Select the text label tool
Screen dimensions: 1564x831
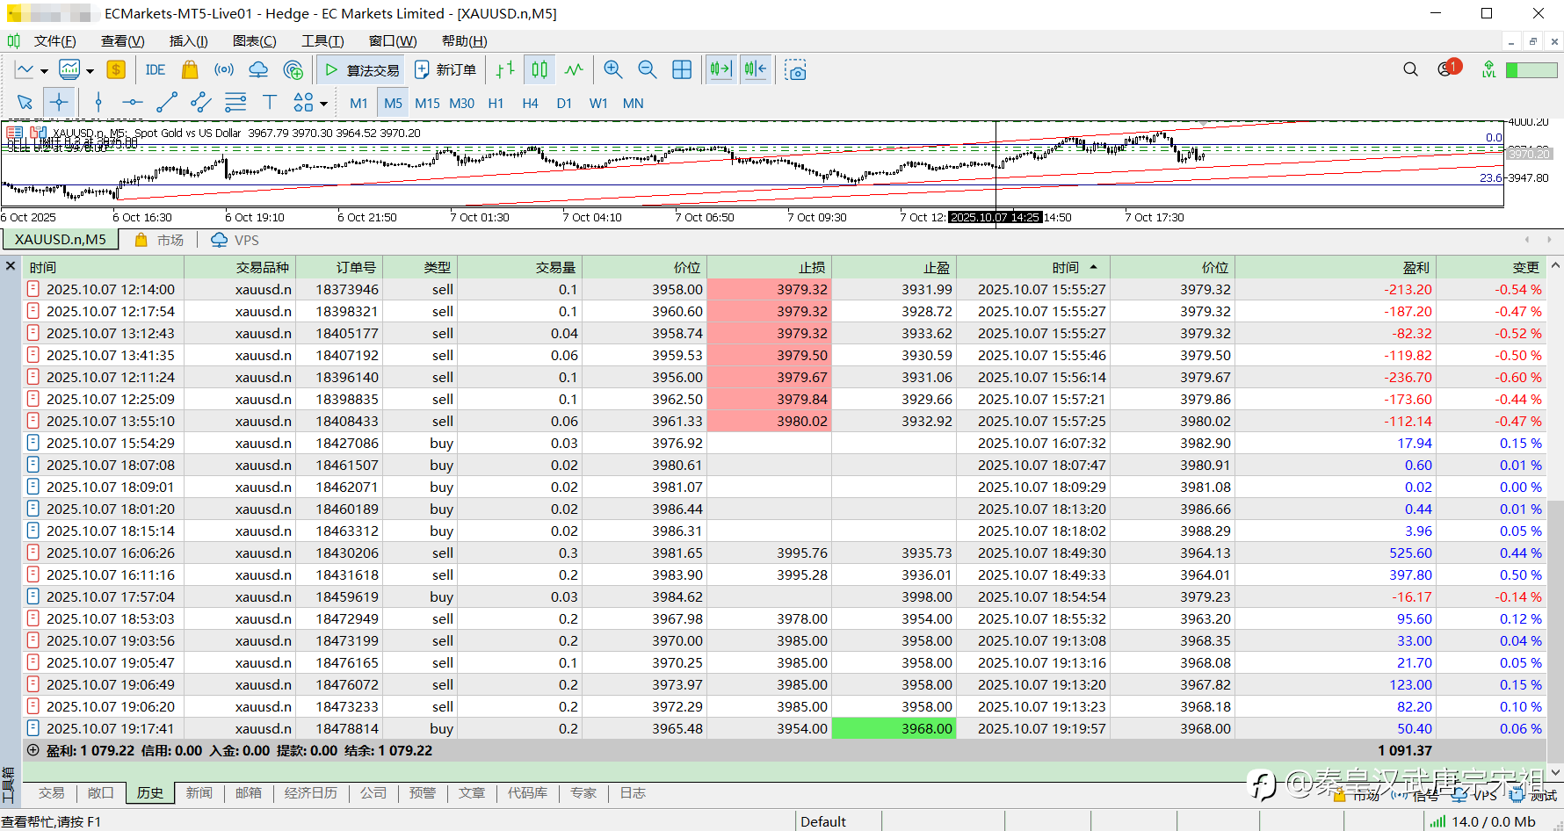[270, 103]
